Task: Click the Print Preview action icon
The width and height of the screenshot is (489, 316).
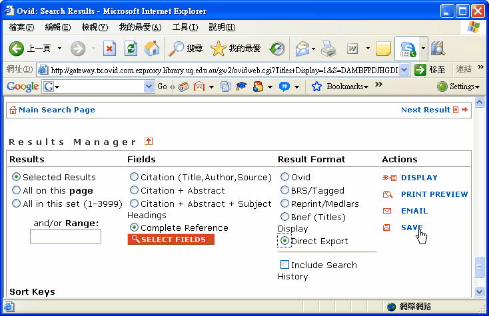Action: [388, 194]
